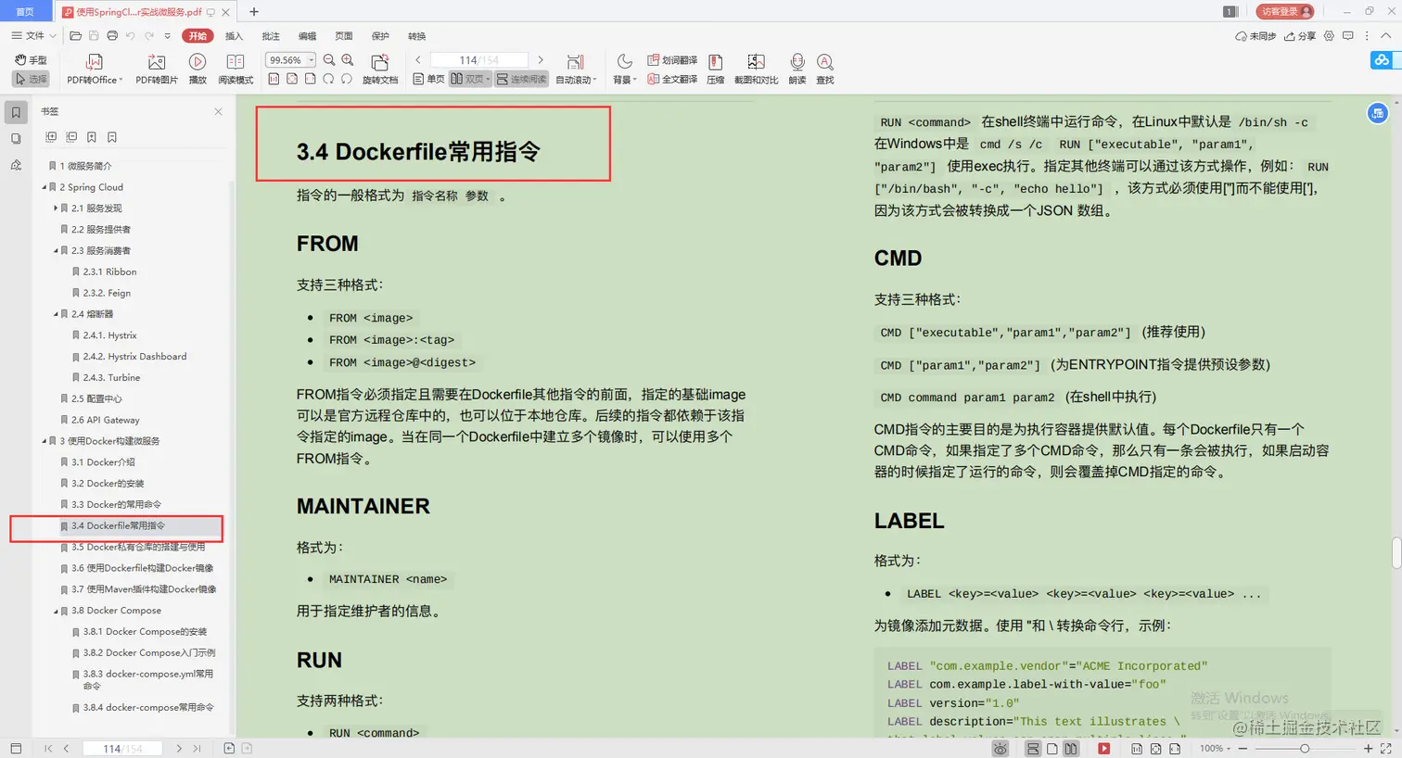This screenshot has width=1402, height=758.
Task: Rotate the document with 旋转文档
Action: (379, 65)
